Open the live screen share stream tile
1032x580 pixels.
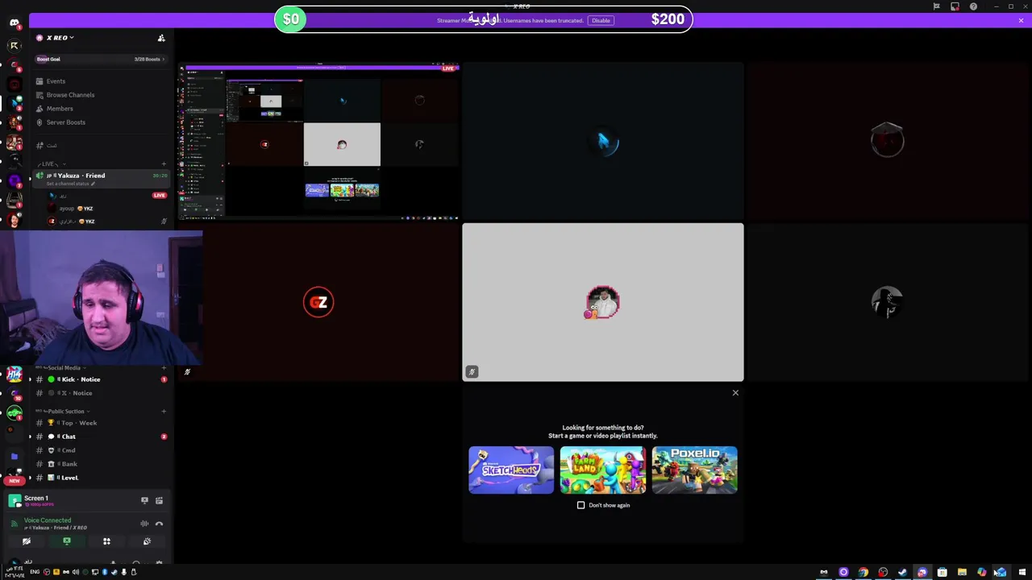click(318, 141)
